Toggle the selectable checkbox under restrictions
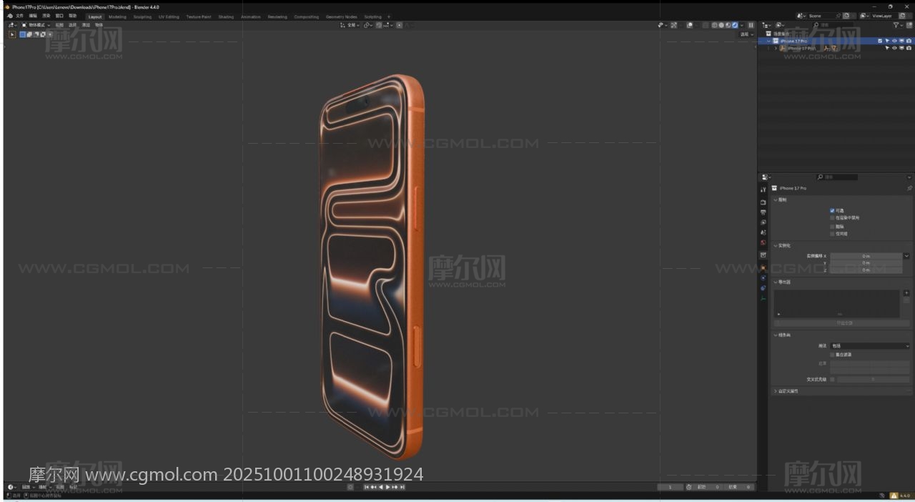915x502 pixels. [832, 210]
